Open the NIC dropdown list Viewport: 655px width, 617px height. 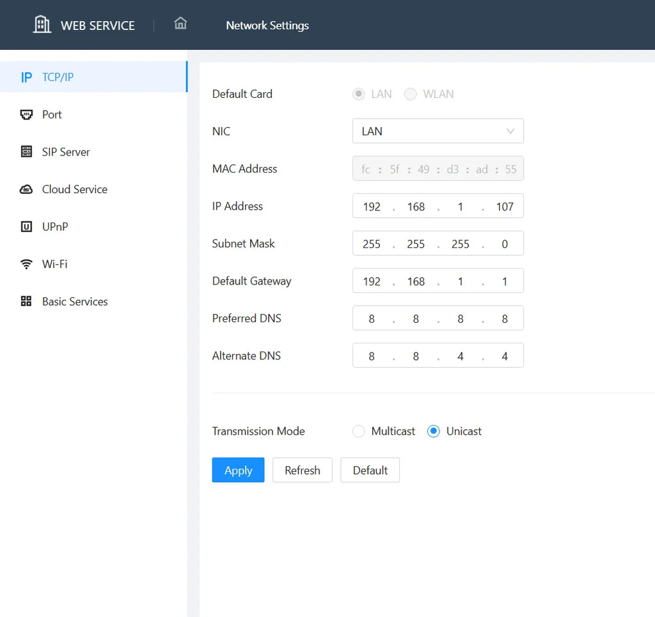pos(438,131)
